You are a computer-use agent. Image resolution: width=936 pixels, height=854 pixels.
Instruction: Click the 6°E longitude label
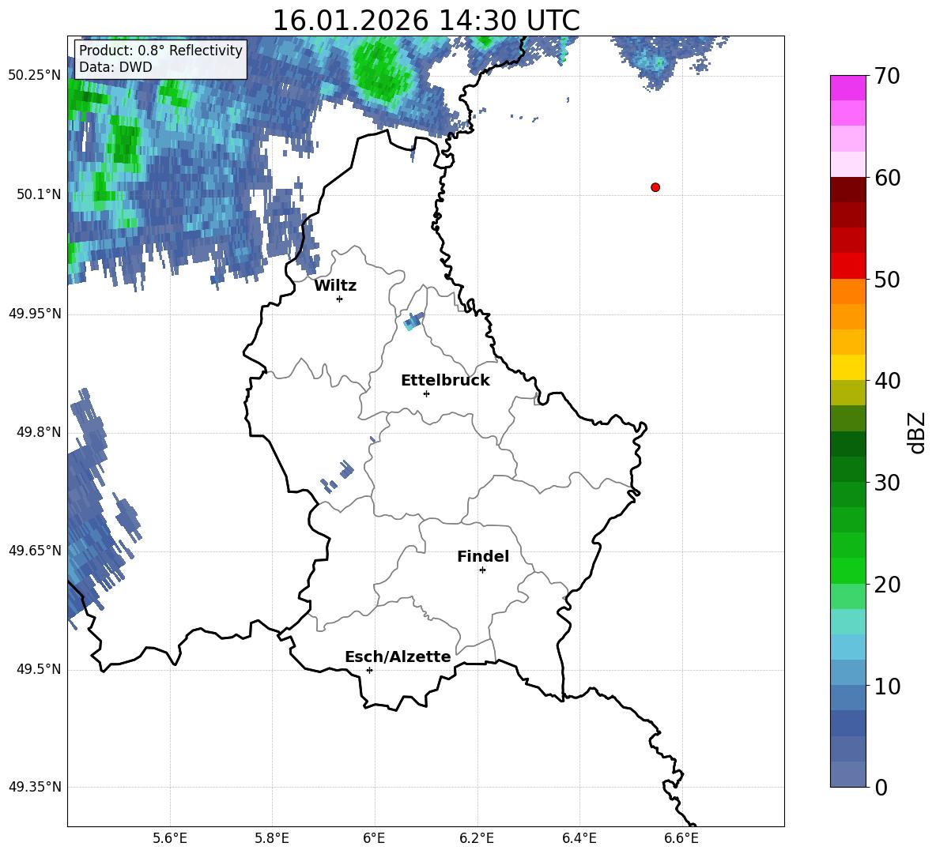click(374, 838)
